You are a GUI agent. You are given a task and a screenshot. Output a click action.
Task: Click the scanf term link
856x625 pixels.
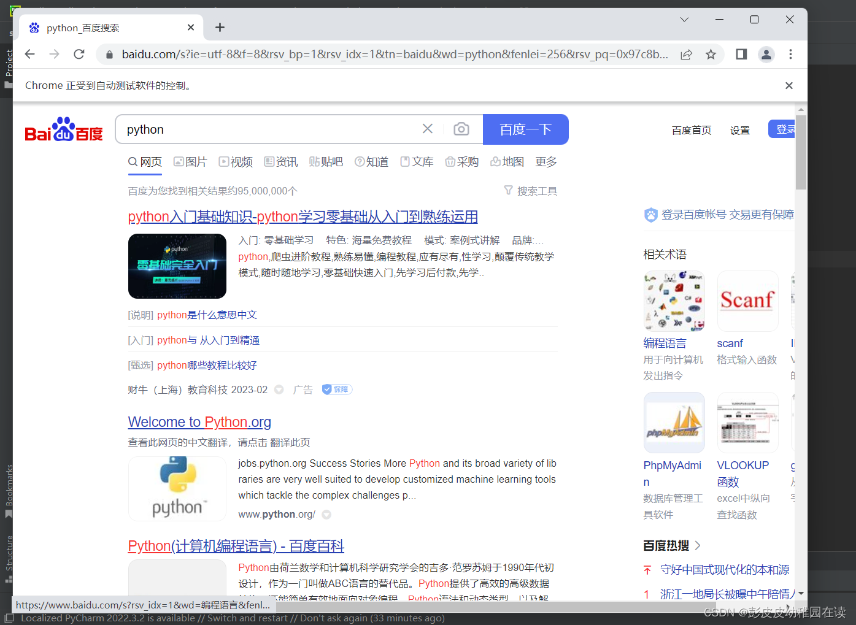pos(730,343)
